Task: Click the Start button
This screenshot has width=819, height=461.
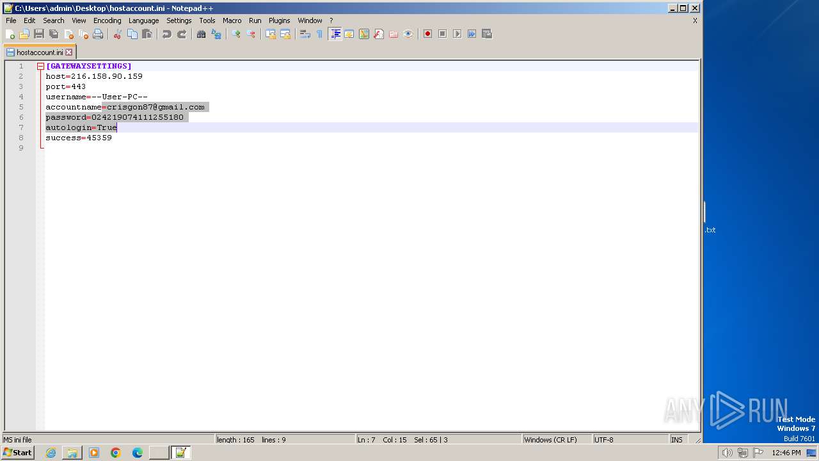Action: [x=17, y=453]
